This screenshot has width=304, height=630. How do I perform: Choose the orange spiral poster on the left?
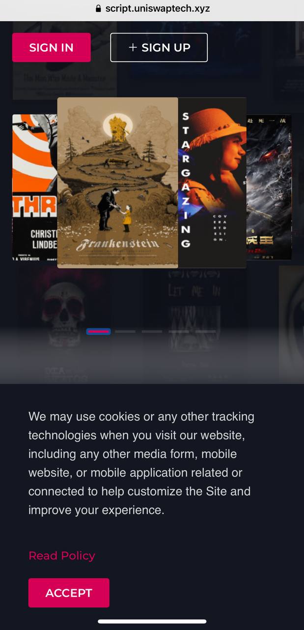pyautogui.click(x=35, y=188)
